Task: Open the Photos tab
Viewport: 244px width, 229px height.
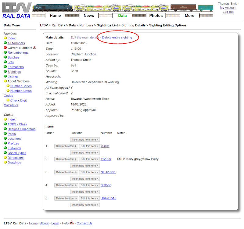Action: (156, 15)
